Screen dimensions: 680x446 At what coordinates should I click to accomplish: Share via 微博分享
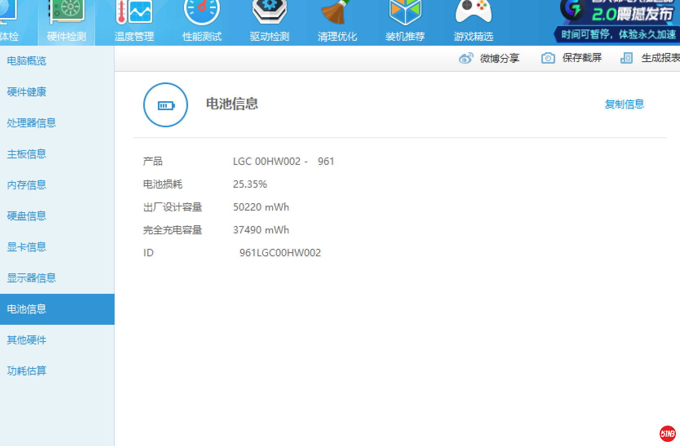[489, 58]
